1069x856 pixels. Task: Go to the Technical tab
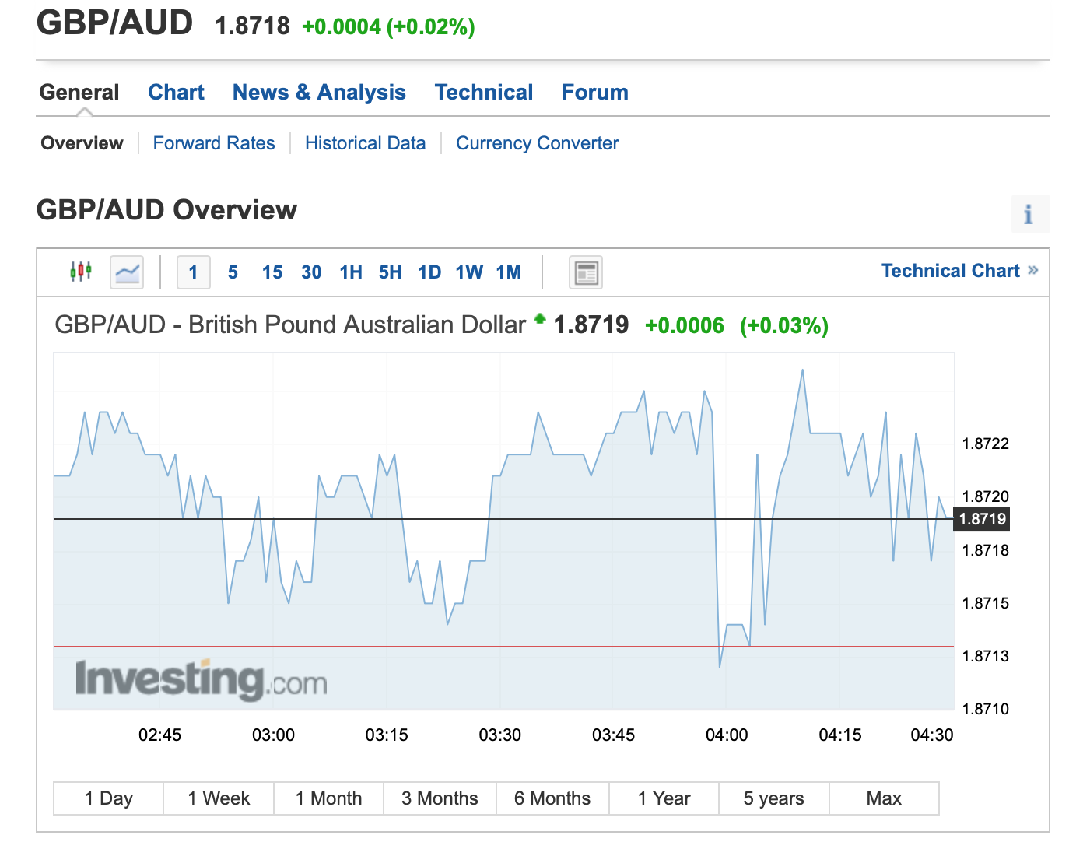pyautogui.click(x=484, y=92)
